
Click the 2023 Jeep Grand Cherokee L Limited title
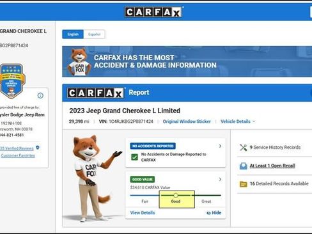(125, 111)
